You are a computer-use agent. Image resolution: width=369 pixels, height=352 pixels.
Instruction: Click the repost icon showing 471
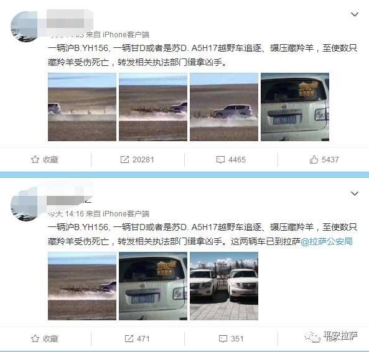[x=129, y=338]
